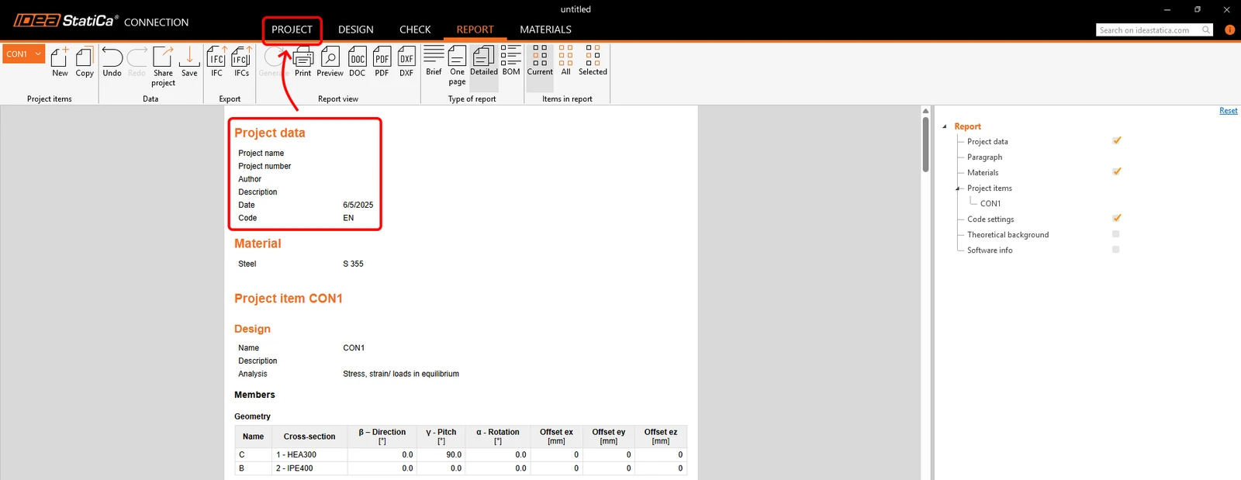Open the MATERIALS tab
This screenshot has height=480, width=1241.
click(x=545, y=29)
